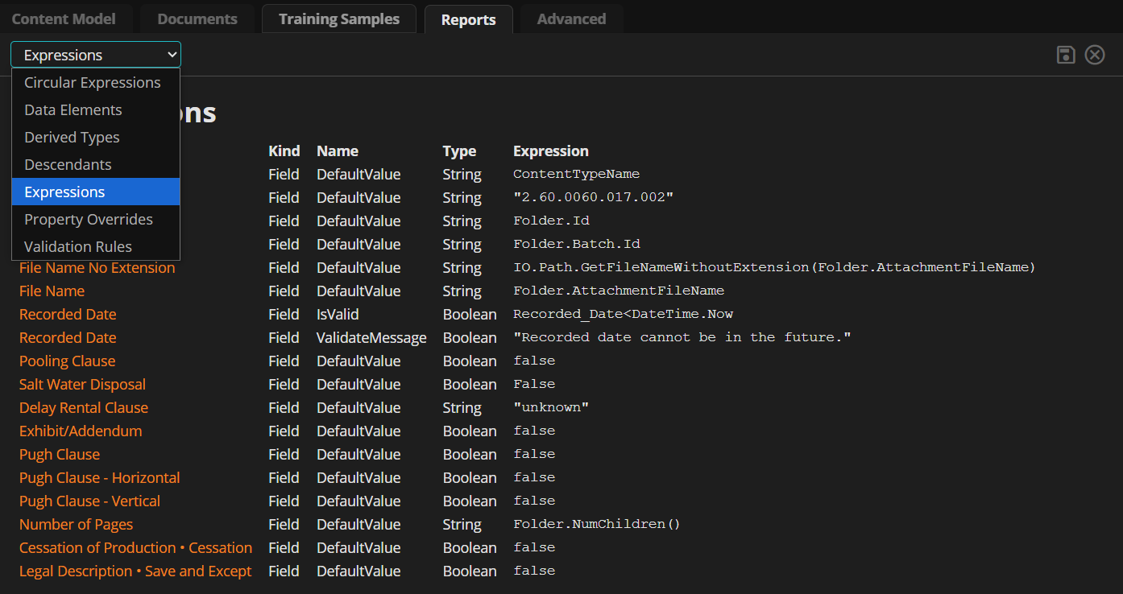Open the Salt Water Disposal link
Screen dimensions: 1123x594
82,385
